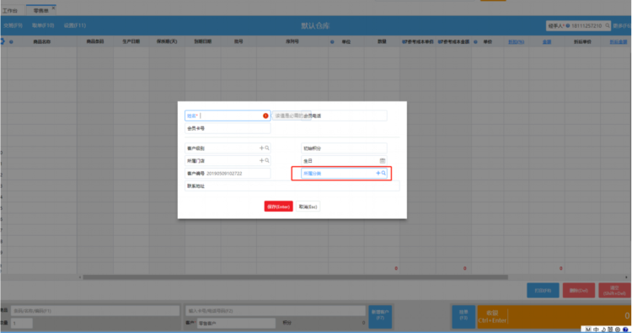Click the 姓名 name input field
This screenshot has height=333, width=632.
[x=228, y=115]
